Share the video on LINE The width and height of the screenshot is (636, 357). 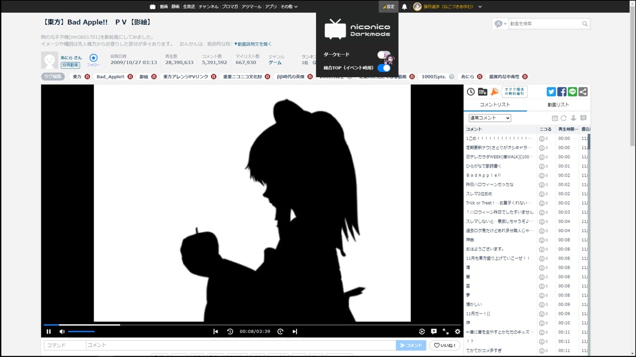(572, 92)
